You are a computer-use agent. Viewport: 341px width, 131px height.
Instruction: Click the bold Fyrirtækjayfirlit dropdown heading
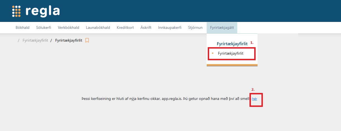click(232, 44)
